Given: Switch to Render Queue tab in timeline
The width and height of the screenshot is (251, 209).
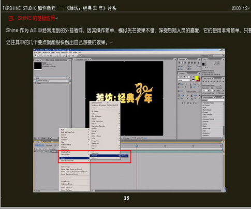Looking at the screenshot, I should tap(47, 142).
